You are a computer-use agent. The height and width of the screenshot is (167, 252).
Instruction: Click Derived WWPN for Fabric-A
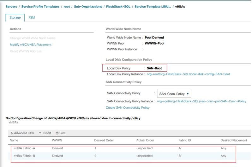point(57,148)
